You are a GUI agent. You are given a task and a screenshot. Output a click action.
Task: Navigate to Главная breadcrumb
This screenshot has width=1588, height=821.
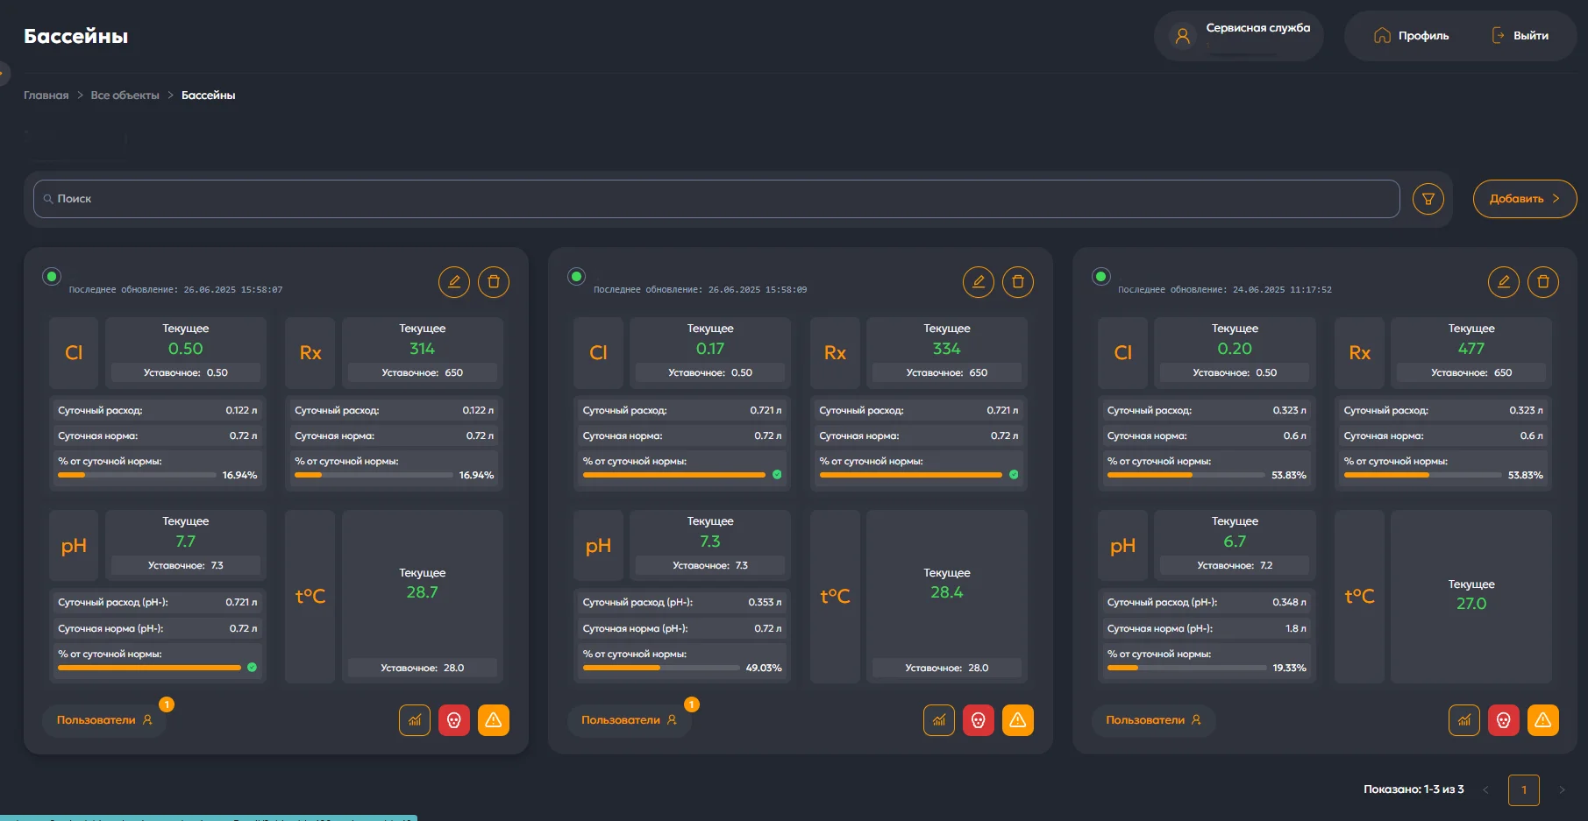[x=46, y=96]
